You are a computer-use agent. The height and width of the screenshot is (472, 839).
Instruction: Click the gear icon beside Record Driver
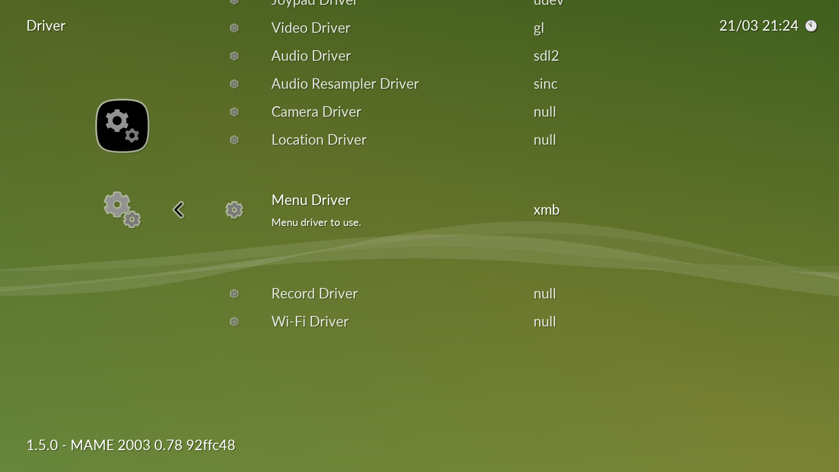click(234, 294)
